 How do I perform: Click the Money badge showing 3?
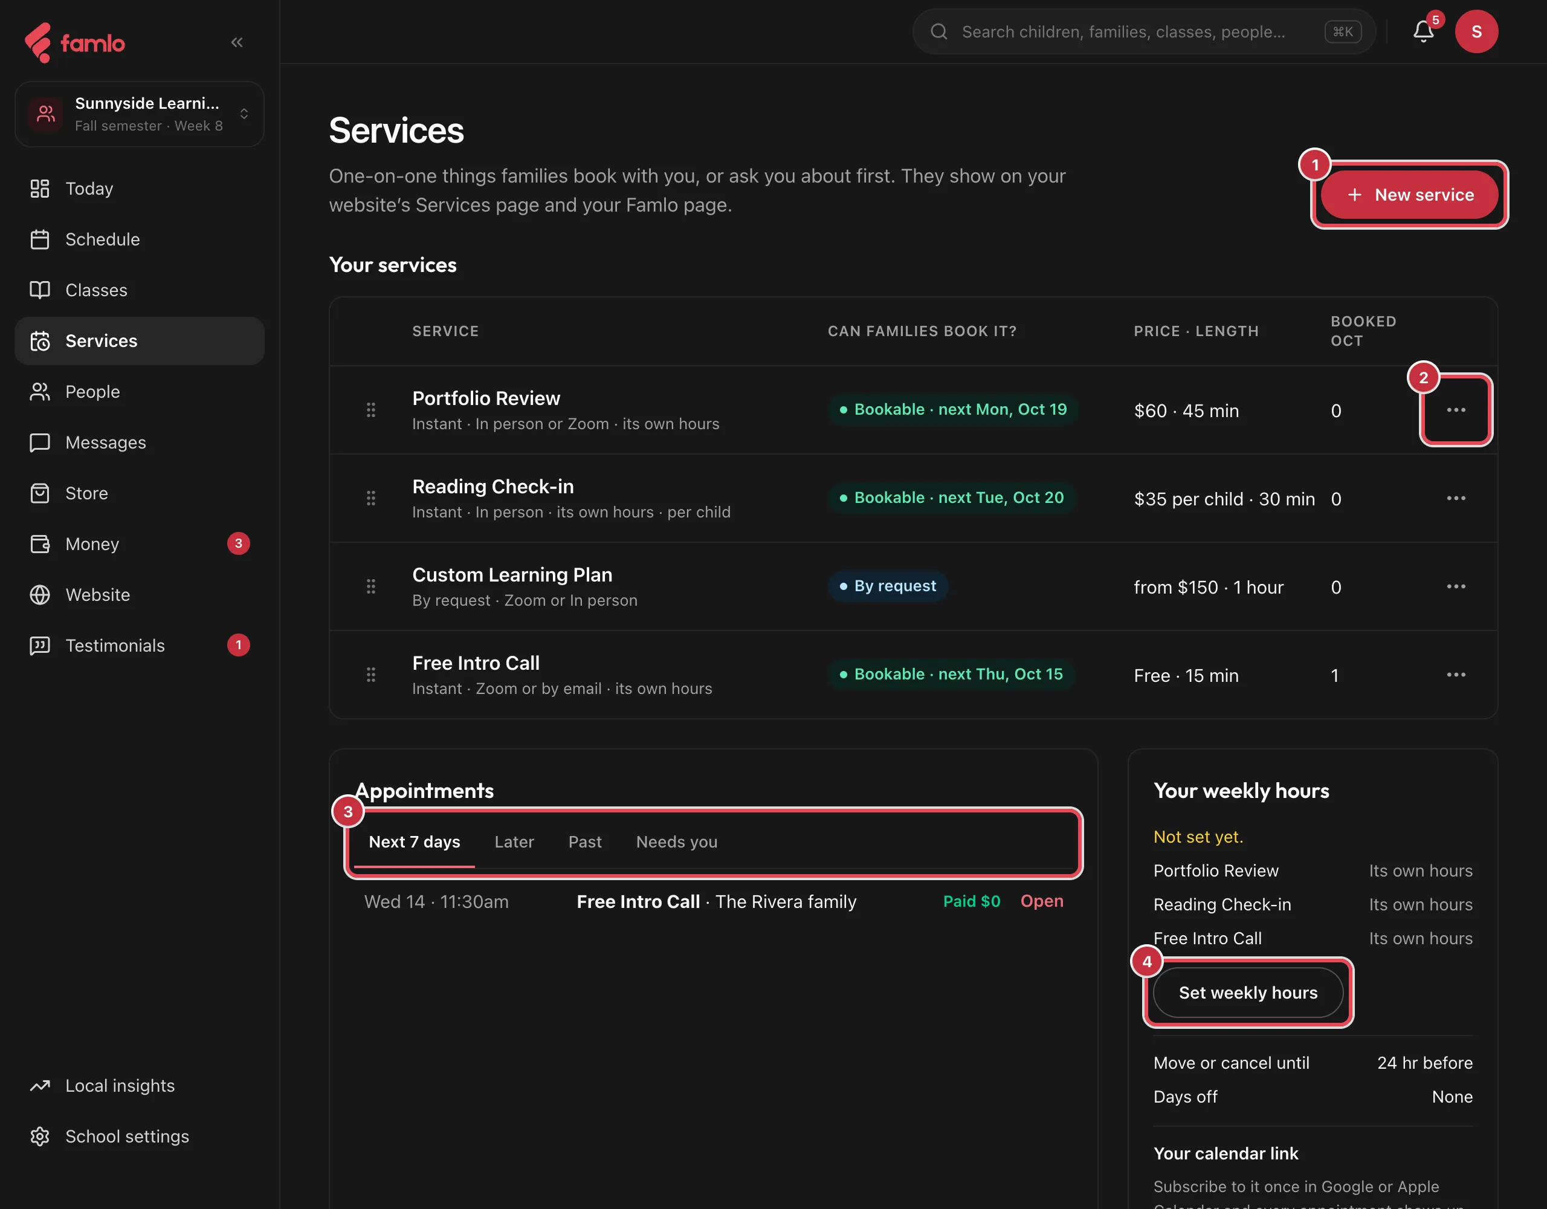(x=239, y=543)
